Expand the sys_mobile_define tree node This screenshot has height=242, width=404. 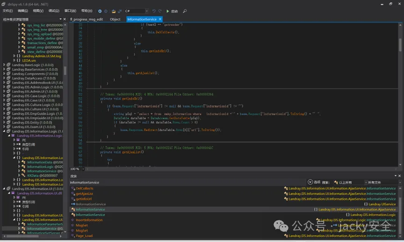(19, 38)
